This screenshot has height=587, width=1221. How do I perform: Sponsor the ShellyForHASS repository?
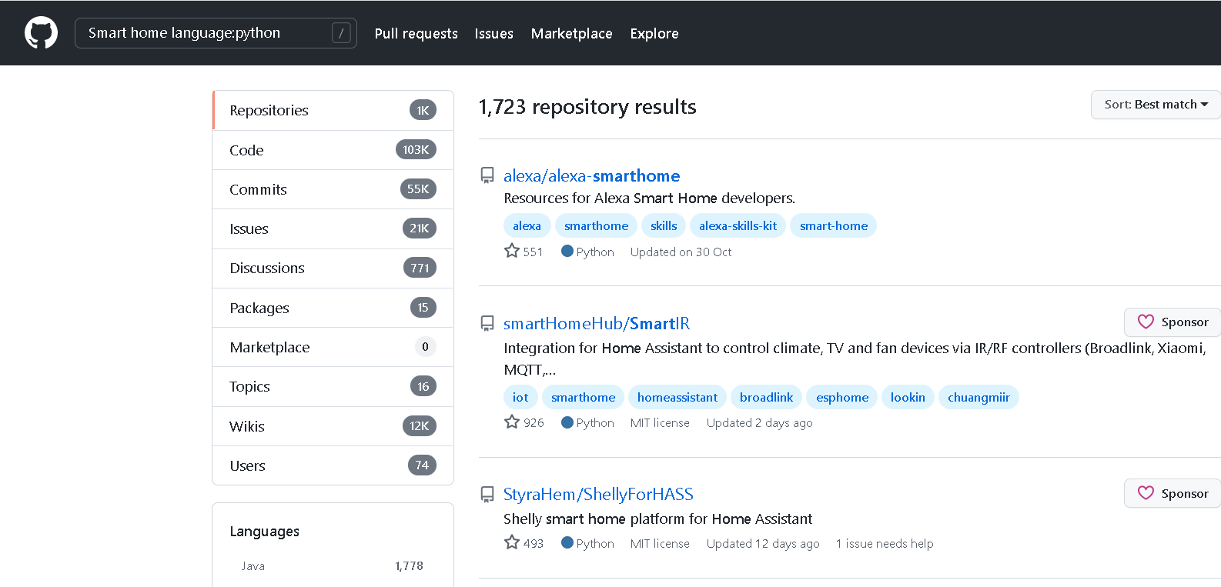1172,493
